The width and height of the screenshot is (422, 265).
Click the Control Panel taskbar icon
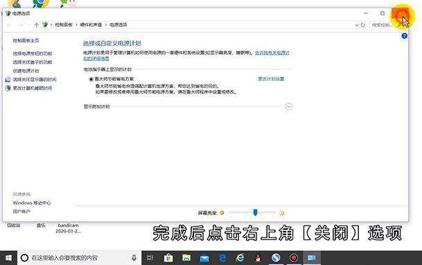(312, 258)
